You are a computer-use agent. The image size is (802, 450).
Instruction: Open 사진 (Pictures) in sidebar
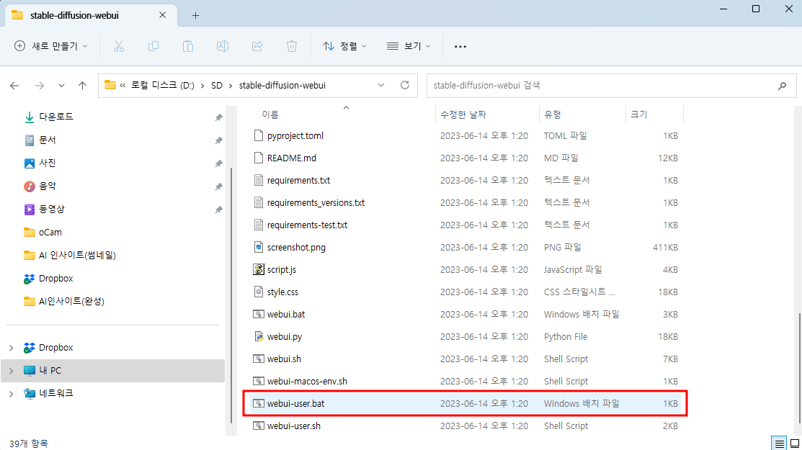(x=47, y=163)
